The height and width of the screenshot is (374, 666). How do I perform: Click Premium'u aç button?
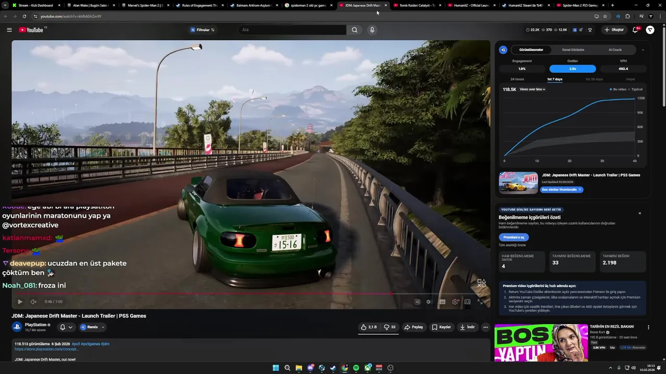514,237
